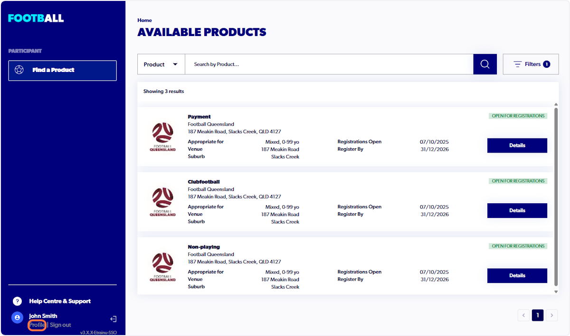Click the soccer ball icon in sidebar
The image size is (570, 336).
(19, 70)
